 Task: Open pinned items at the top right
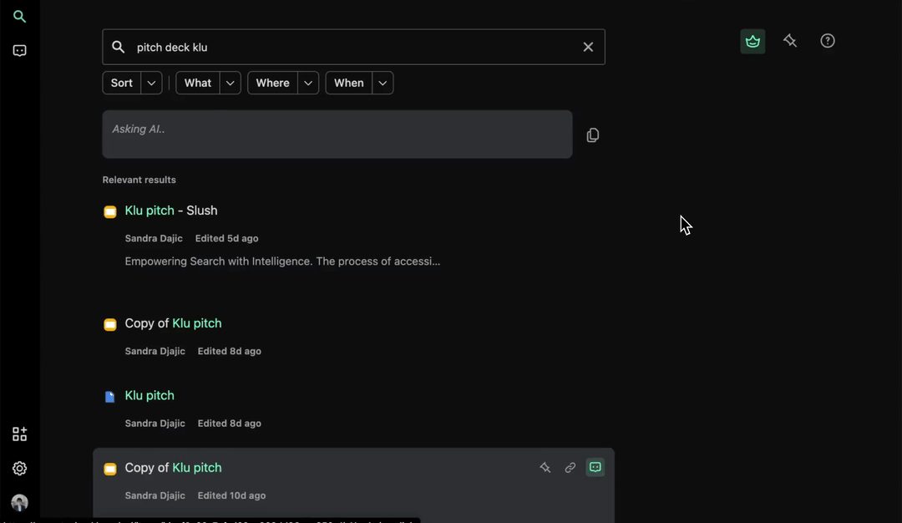pyautogui.click(x=790, y=41)
